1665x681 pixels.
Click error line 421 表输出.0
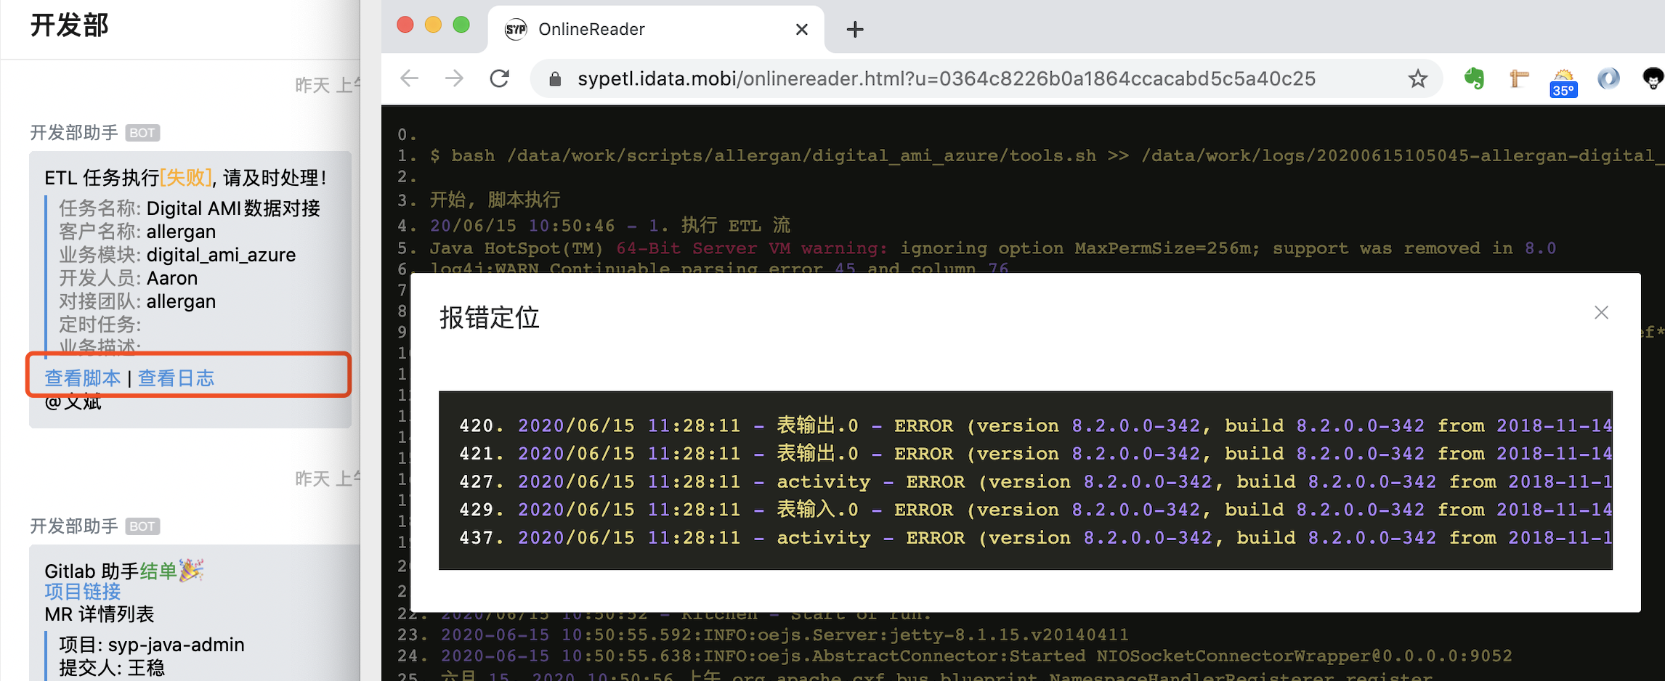[x=1035, y=454]
